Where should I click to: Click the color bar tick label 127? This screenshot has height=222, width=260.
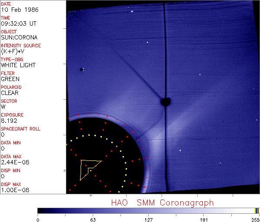(148, 220)
